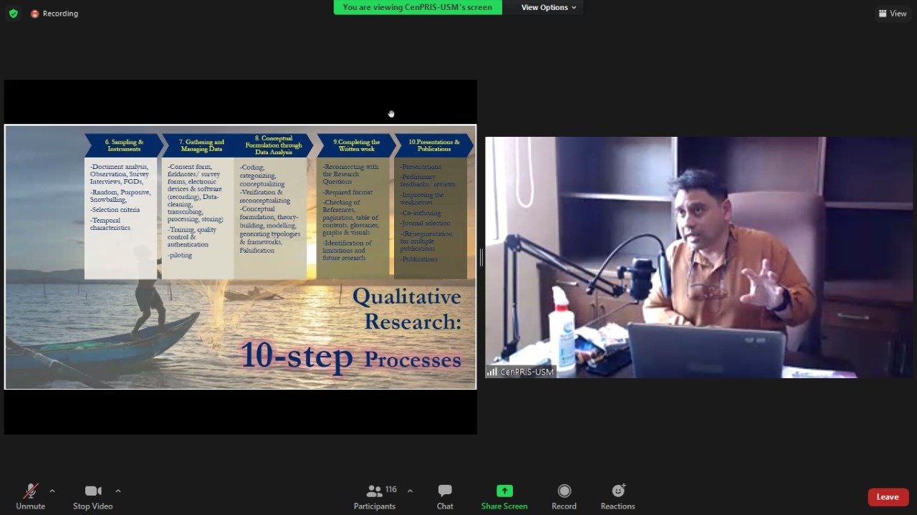Click the Record button
The height and width of the screenshot is (515, 917).
(564, 496)
